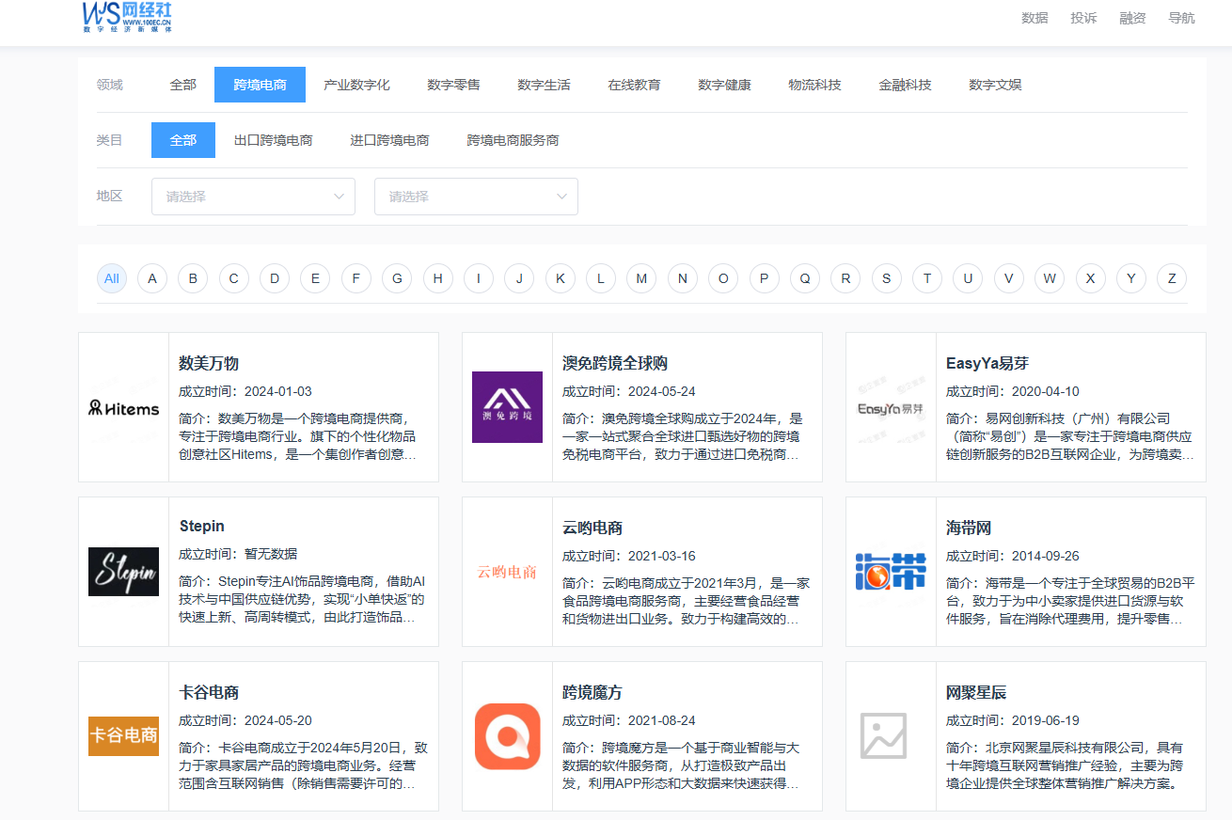Open the 网经社 site logo
Viewport: 1232px width, 820px height.
pyautogui.click(x=127, y=17)
